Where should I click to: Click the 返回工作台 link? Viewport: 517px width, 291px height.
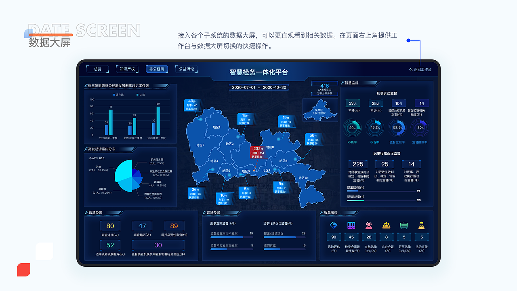(x=422, y=69)
